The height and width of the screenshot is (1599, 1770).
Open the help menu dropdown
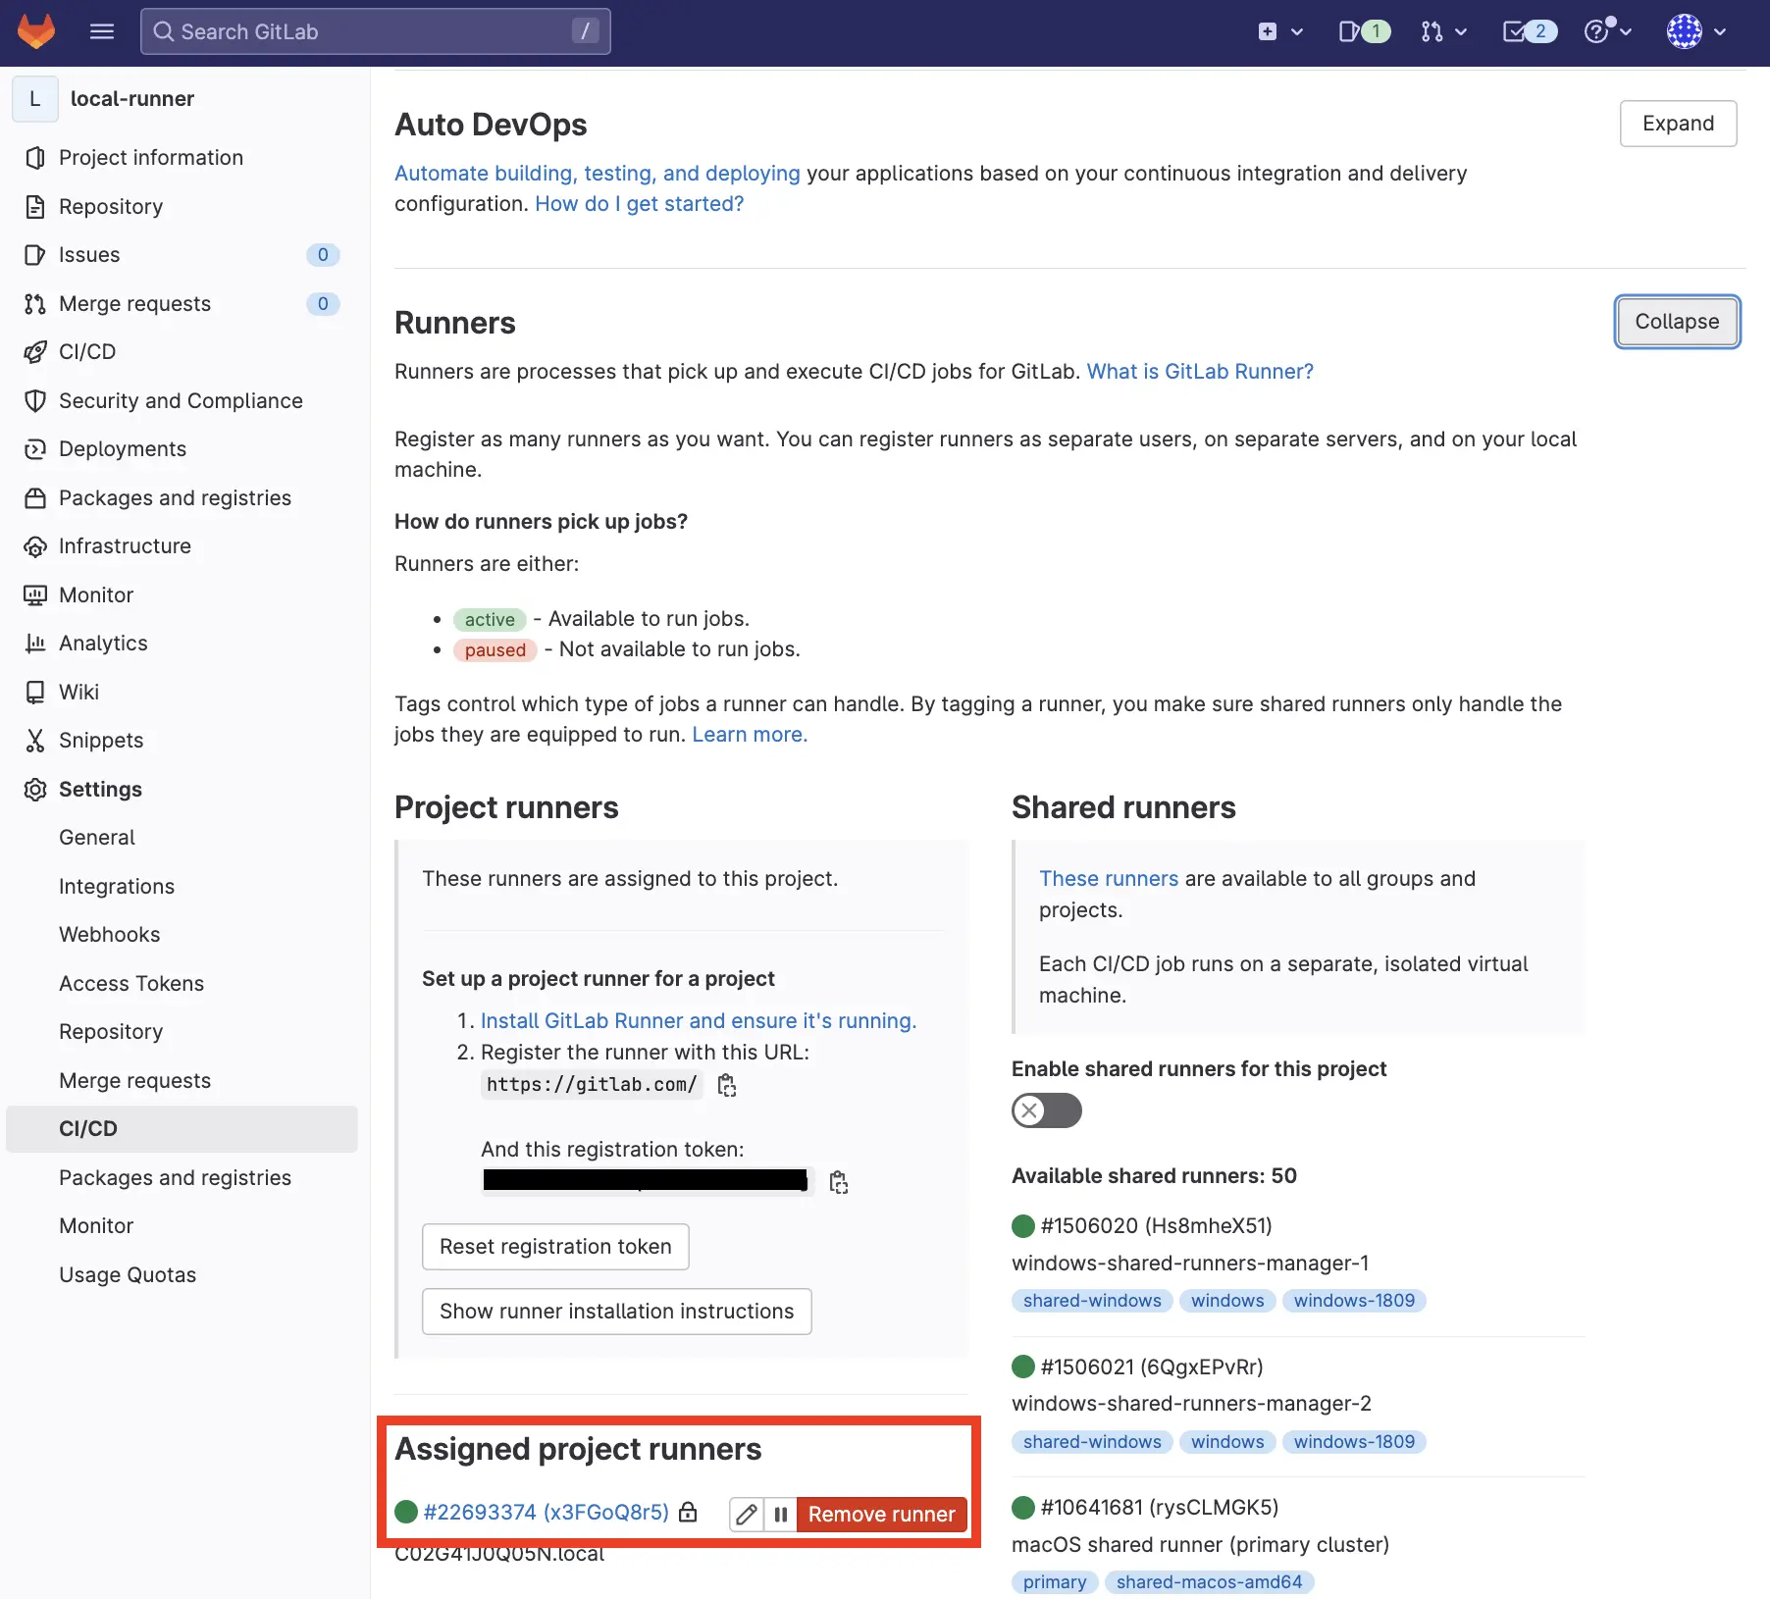(1607, 31)
